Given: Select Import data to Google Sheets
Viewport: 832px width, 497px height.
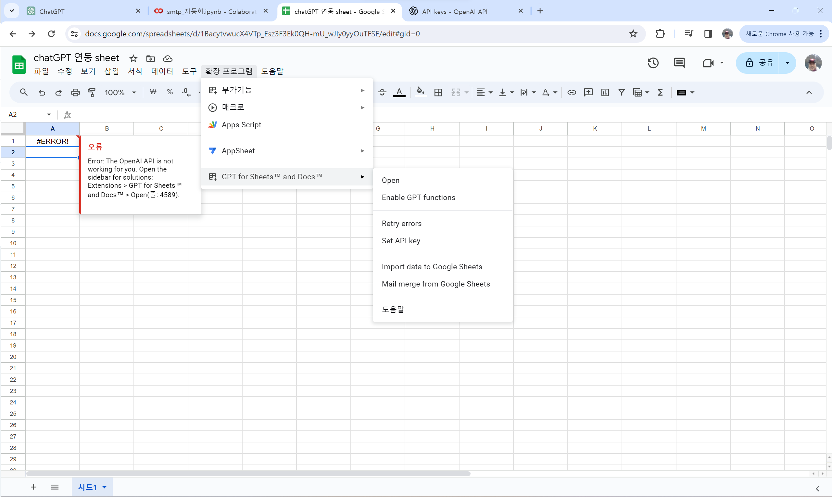Looking at the screenshot, I should point(443,267).
